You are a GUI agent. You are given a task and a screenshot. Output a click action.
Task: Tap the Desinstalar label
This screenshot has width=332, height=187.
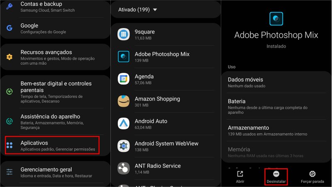[276, 182]
